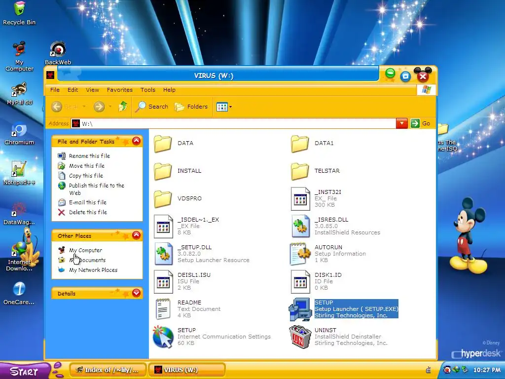This screenshot has width=505, height=379.
Task: Select the DataWag desktop shortcut
Action: pos(19,213)
